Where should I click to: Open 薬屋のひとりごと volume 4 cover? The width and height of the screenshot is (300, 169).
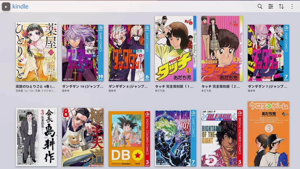tap(36, 52)
